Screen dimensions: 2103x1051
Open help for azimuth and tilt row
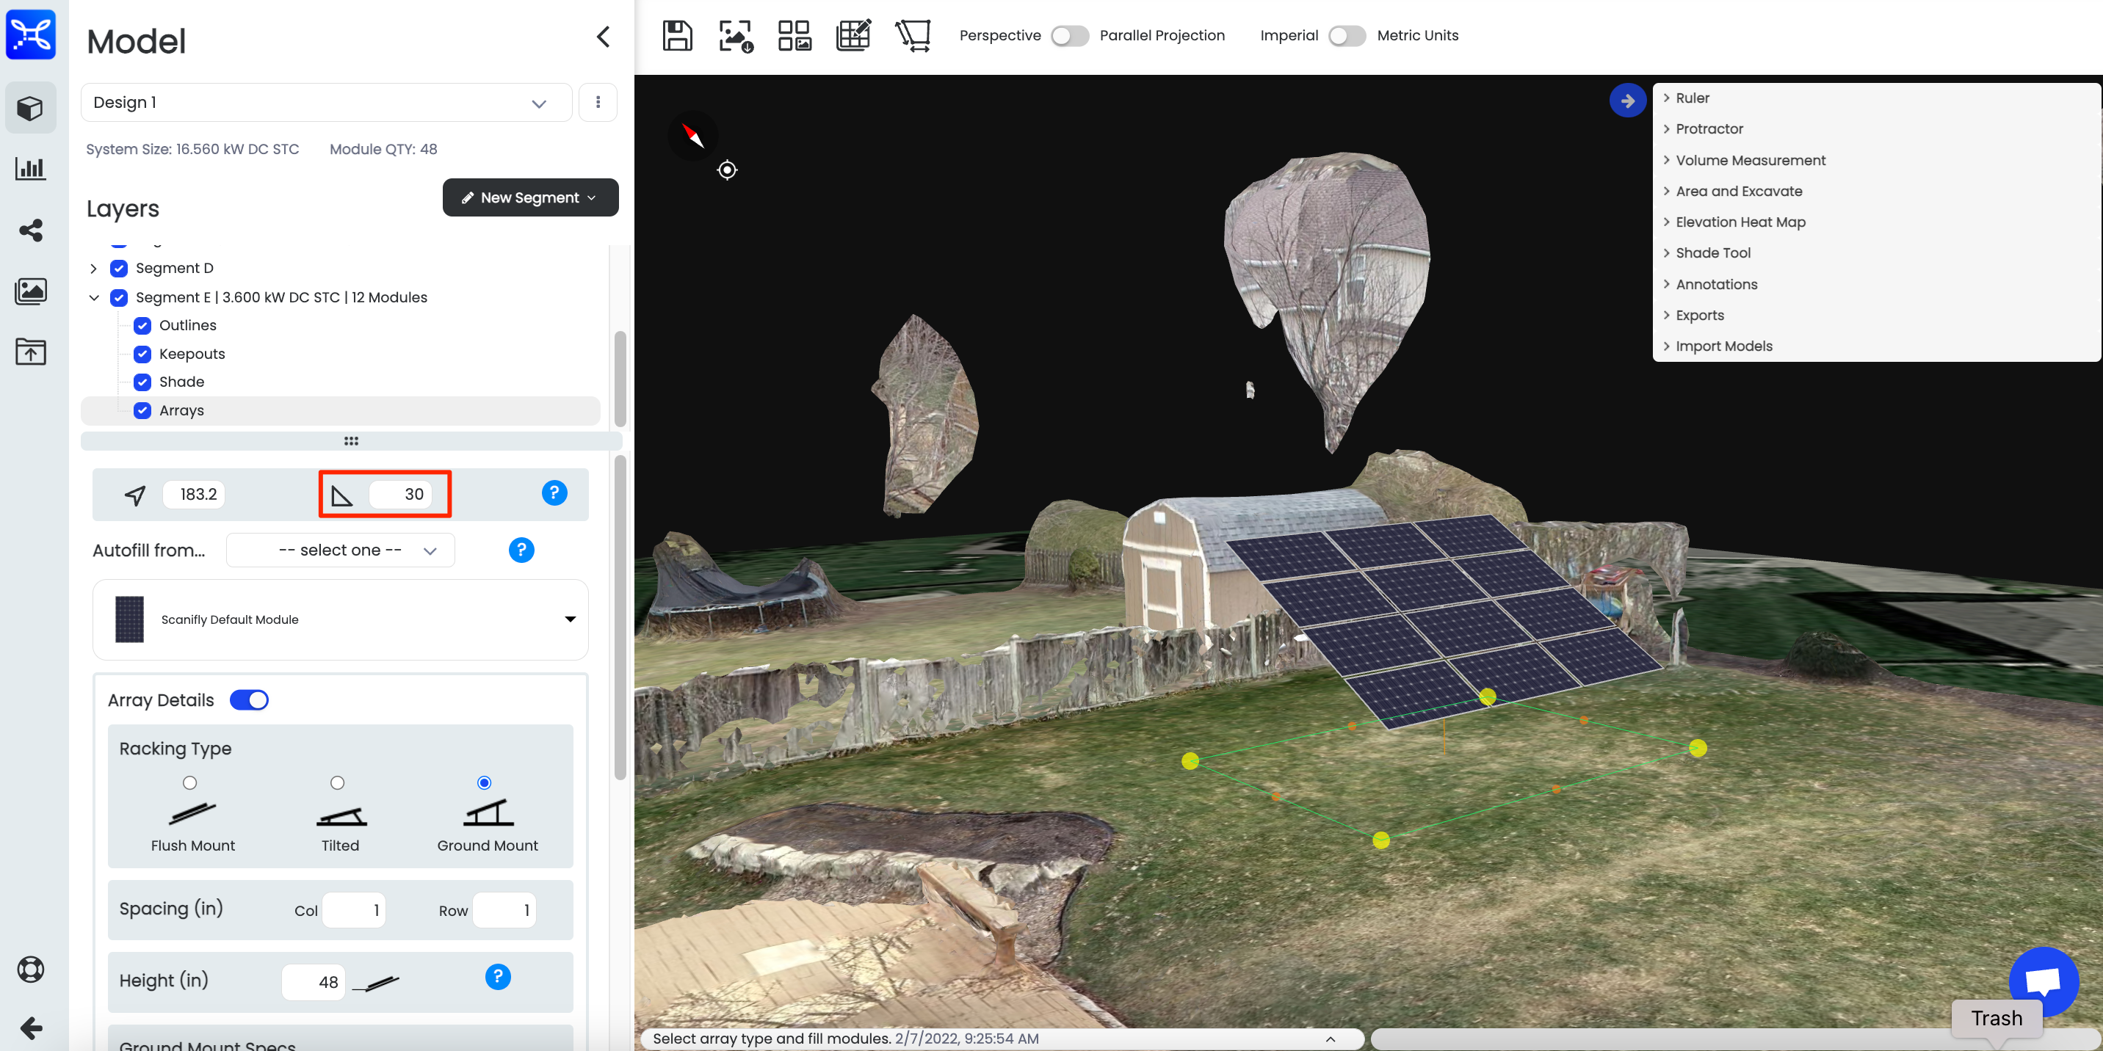point(554,493)
